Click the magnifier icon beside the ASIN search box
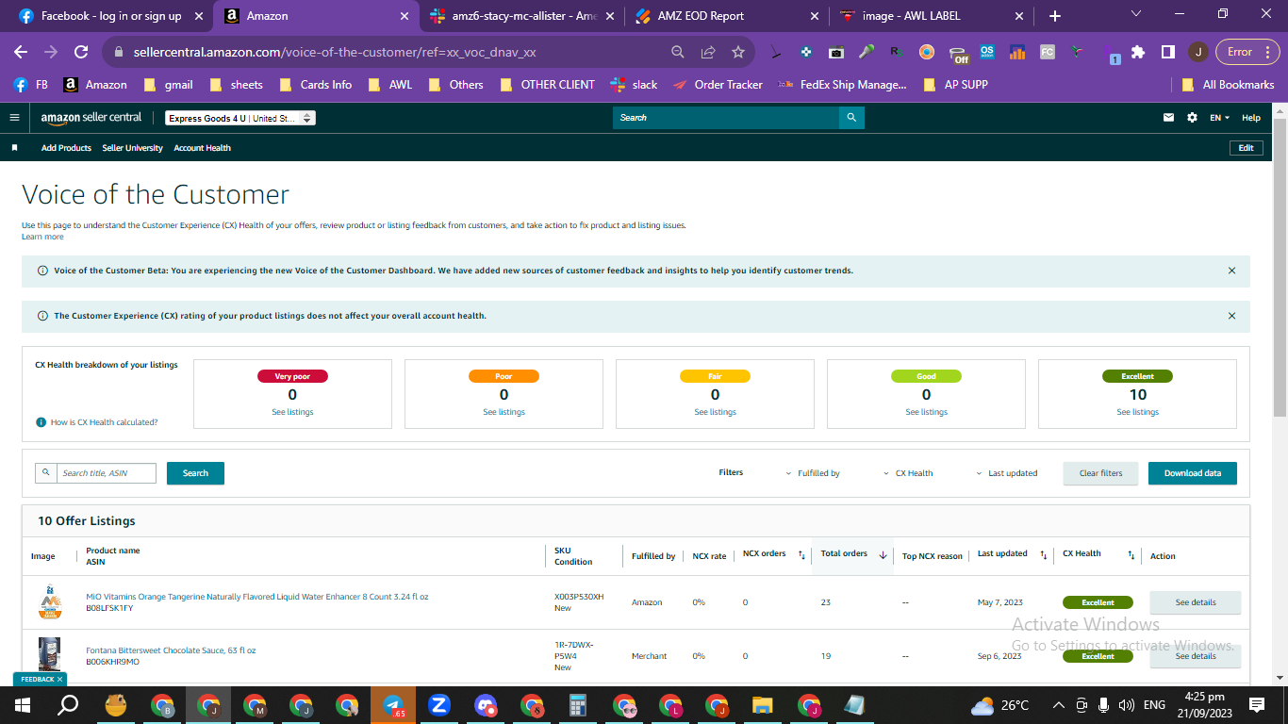 click(x=45, y=473)
